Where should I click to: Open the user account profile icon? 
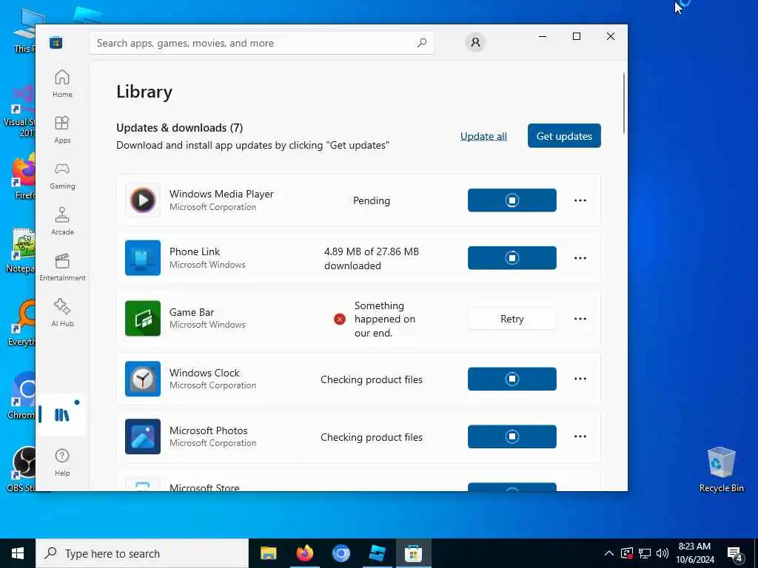click(475, 42)
